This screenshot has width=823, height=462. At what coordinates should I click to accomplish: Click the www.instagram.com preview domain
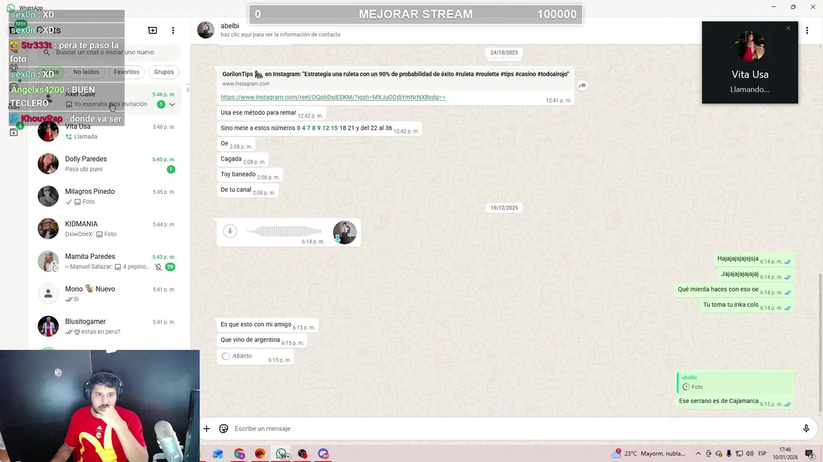point(246,84)
